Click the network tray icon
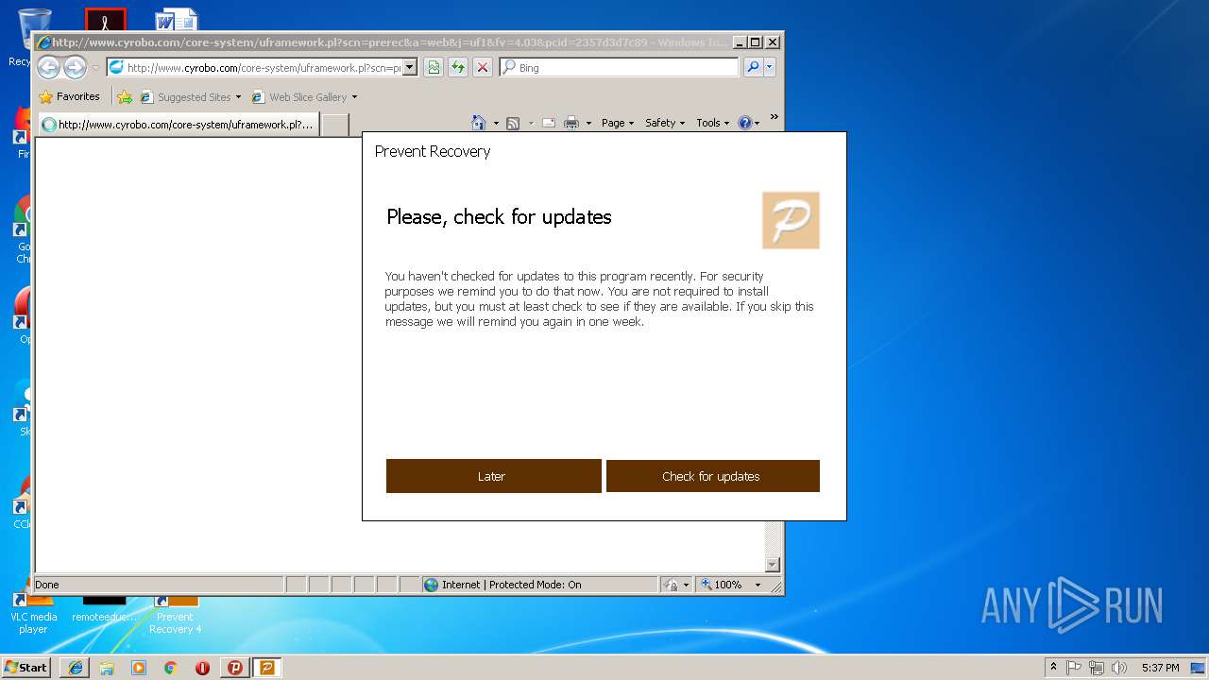 point(1097,667)
